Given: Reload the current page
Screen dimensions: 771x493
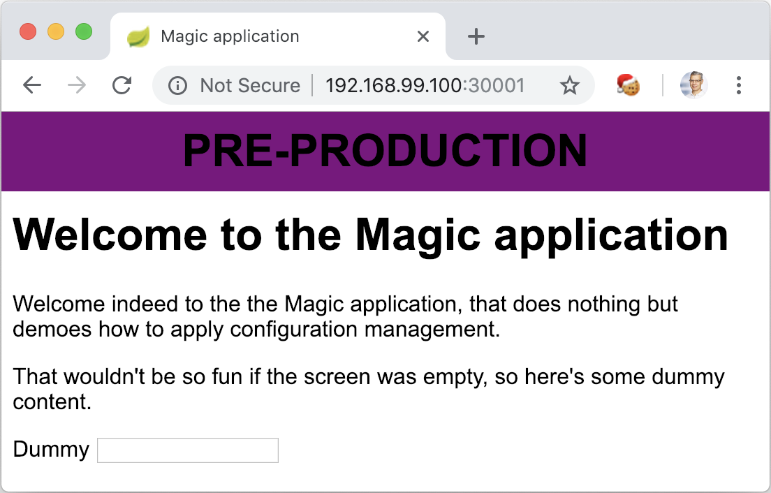Looking at the screenshot, I should pyautogui.click(x=122, y=85).
